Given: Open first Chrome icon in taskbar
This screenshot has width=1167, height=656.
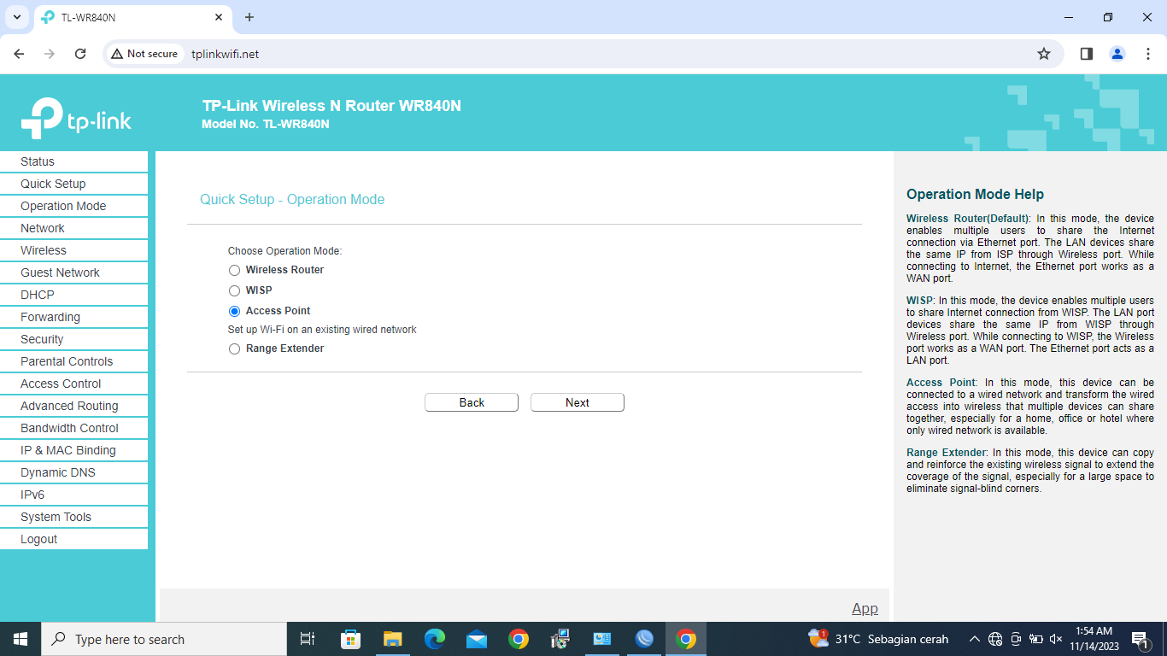Looking at the screenshot, I should [x=519, y=639].
